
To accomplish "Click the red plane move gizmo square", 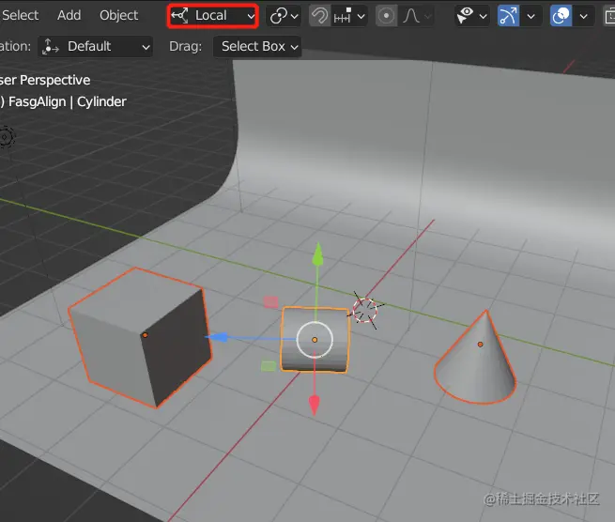I will pos(270,302).
